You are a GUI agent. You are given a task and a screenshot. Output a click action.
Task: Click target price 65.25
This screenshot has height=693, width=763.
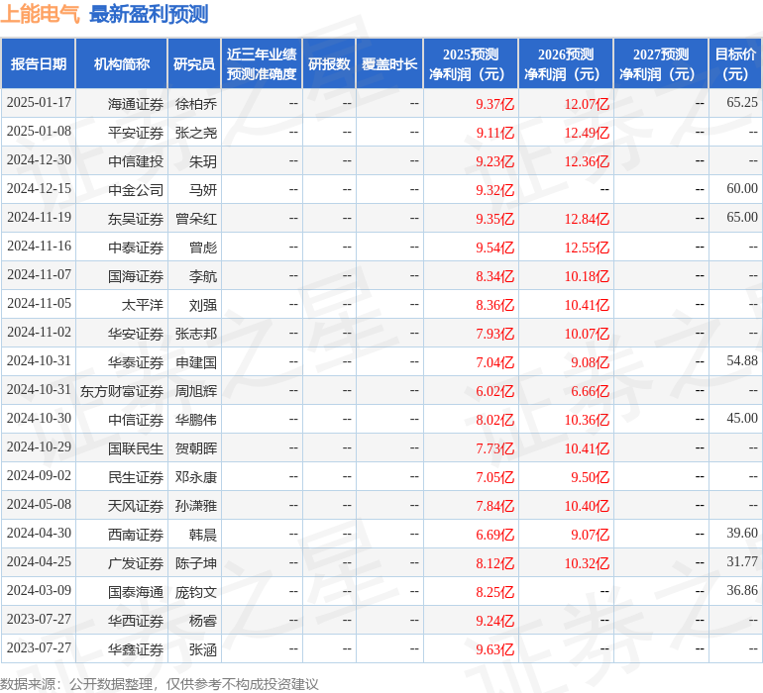click(742, 102)
